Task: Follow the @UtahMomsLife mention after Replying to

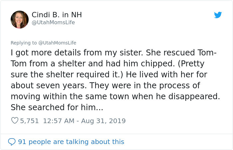Action: 57,43
